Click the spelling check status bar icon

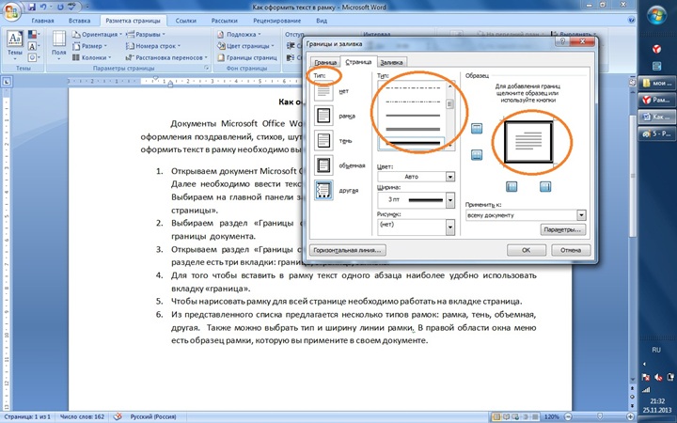pos(118,417)
